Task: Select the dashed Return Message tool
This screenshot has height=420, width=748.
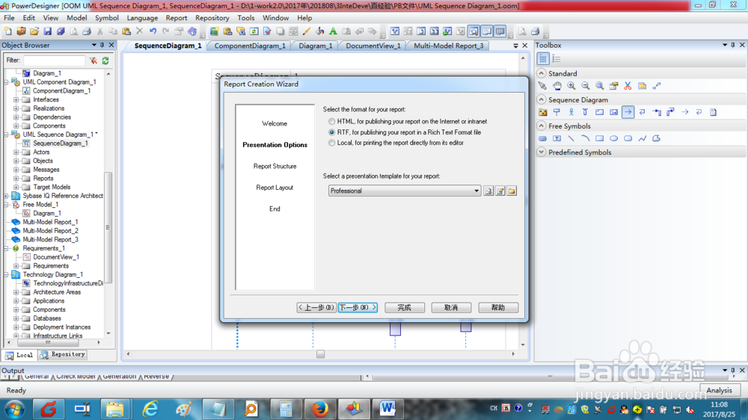Action: click(684, 112)
